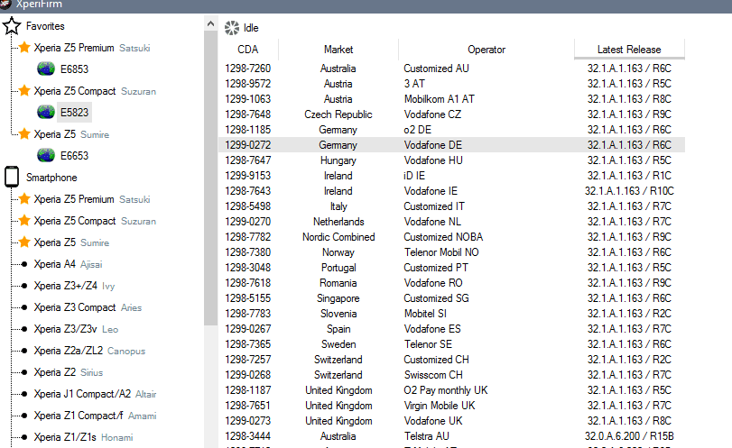Select the Telenor SE row
732x448 pixels.
click(x=451, y=344)
